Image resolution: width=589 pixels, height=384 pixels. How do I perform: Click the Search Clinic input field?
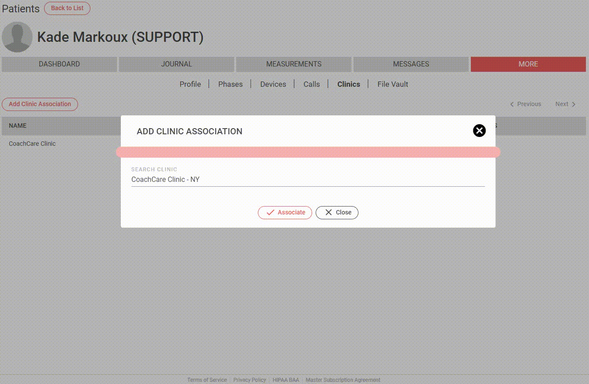(x=308, y=179)
